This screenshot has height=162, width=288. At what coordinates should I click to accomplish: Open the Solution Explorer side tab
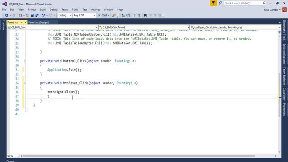point(284,54)
